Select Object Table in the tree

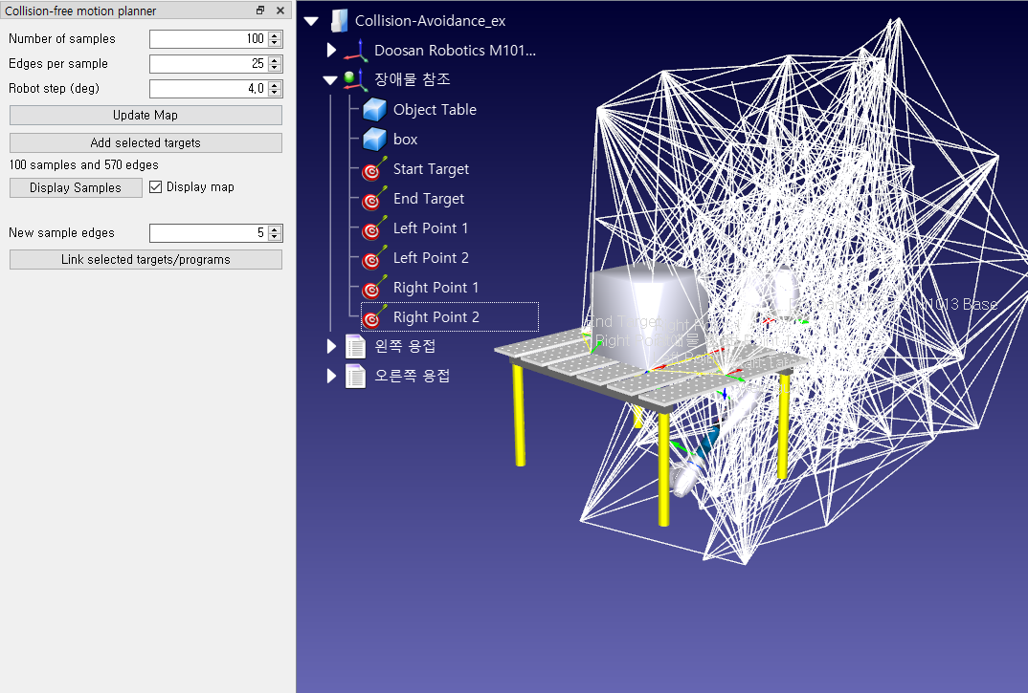point(435,109)
